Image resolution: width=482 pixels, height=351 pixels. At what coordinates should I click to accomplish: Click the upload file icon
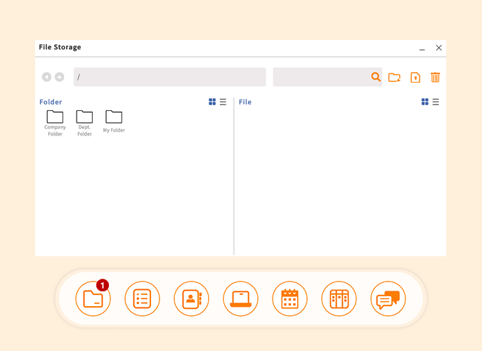[x=415, y=77]
